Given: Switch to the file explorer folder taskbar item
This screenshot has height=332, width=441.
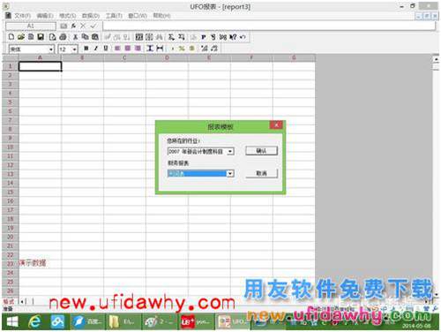Looking at the screenshot, I should tap(123, 321).
